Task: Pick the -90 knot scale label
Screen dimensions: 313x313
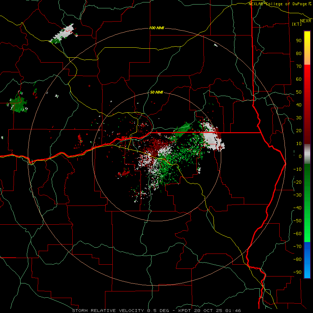Action: (297, 272)
